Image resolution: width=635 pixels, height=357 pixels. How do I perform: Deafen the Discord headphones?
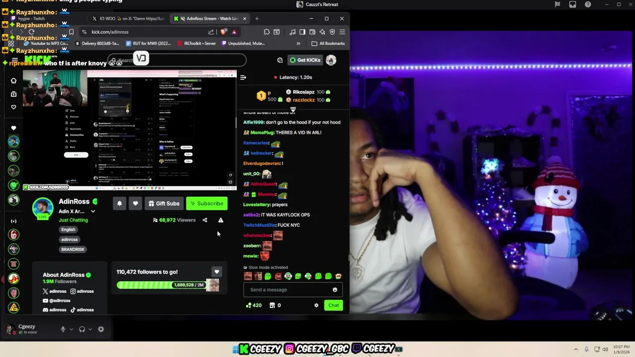tap(82, 329)
